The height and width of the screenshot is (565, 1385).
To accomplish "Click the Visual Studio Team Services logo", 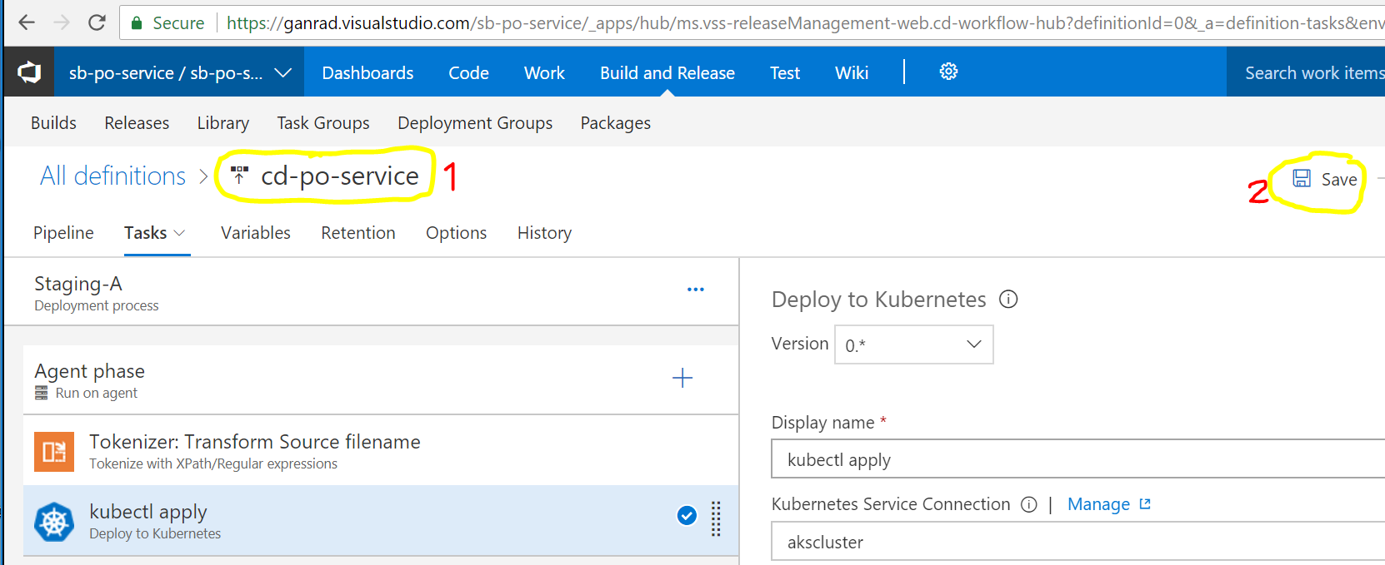I will coord(29,72).
